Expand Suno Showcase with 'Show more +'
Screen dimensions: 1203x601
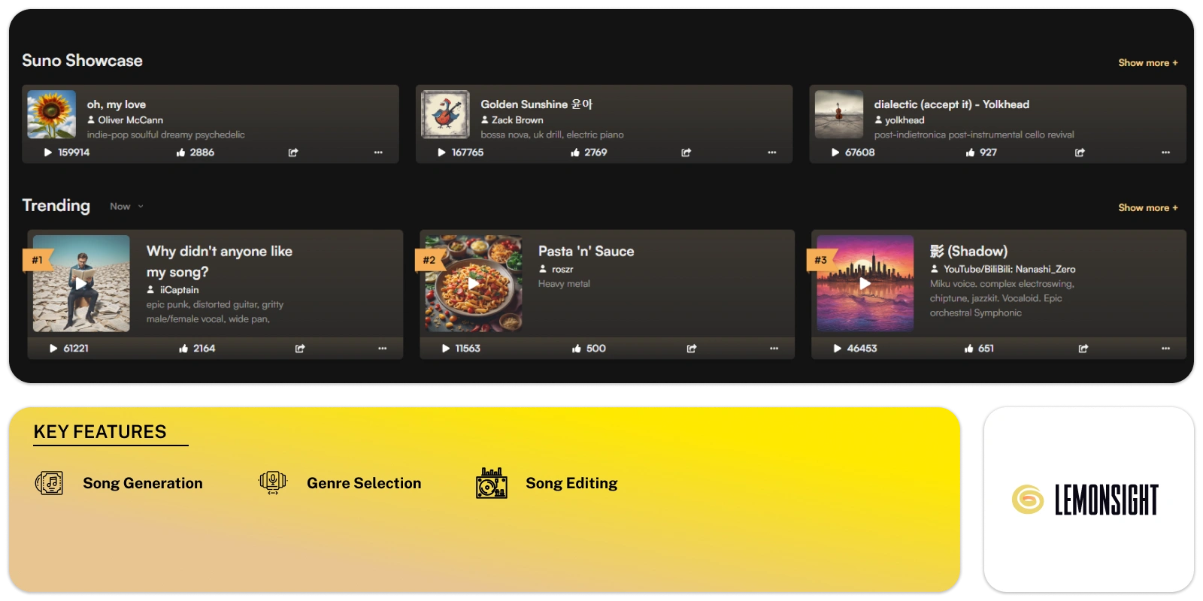coord(1147,63)
